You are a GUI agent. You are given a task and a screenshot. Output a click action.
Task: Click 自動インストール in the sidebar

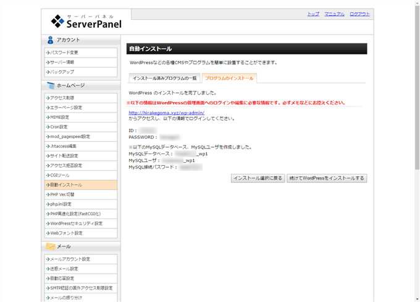click(x=65, y=185)
